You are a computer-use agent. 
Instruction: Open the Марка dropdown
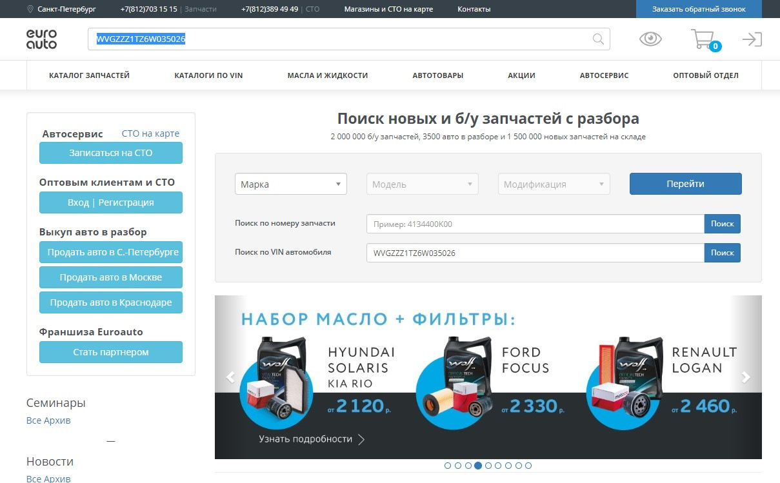click(x=291, y=184)
